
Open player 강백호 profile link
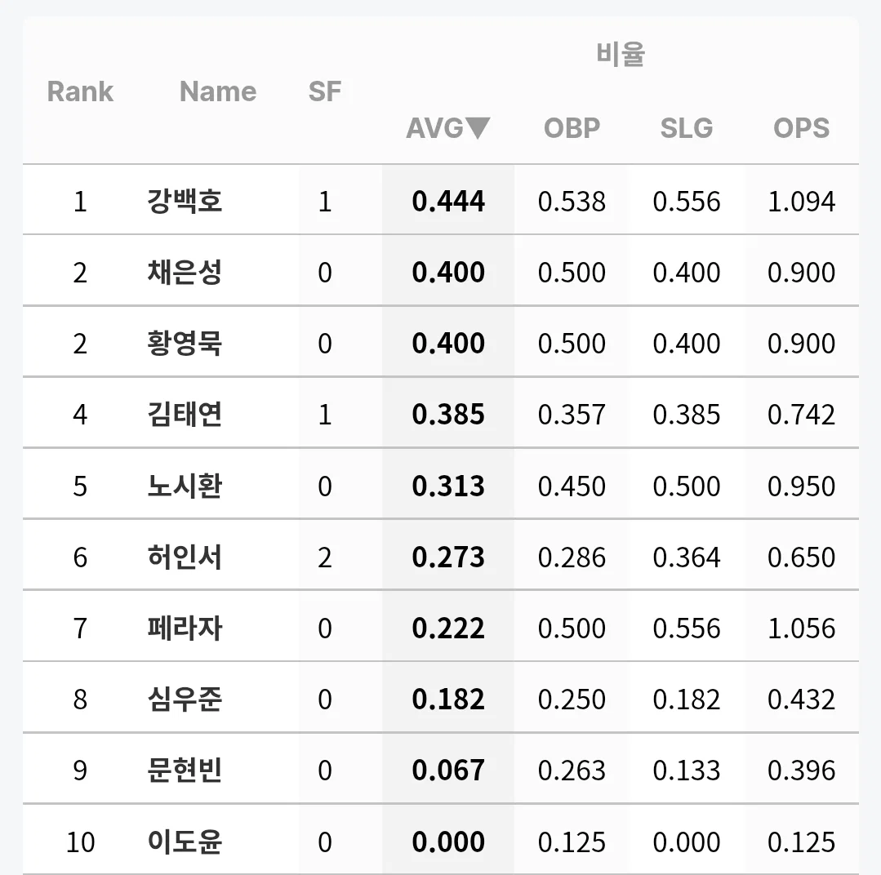pos(185,201)
